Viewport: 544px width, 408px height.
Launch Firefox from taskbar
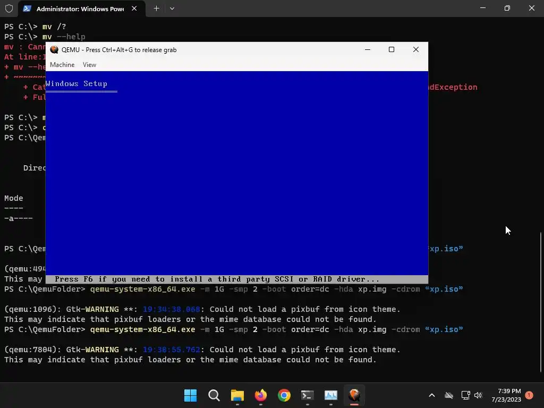tap(260, 395)
